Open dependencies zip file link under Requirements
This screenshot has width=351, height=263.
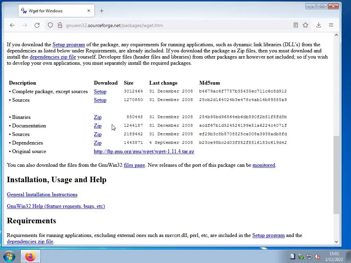pos(30,241)
